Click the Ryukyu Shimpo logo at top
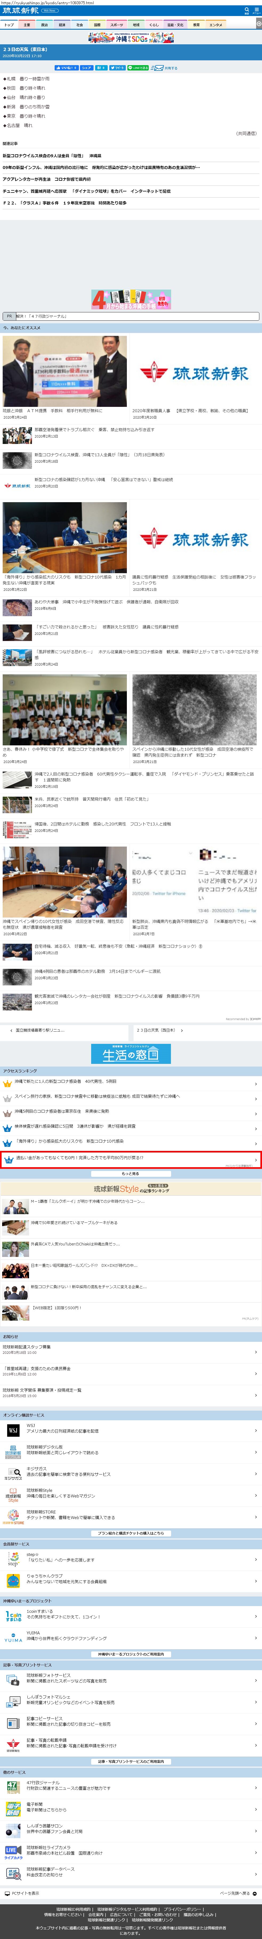Screen dimensions: 262x1939 pyautogui.click(x=20, y=10)
